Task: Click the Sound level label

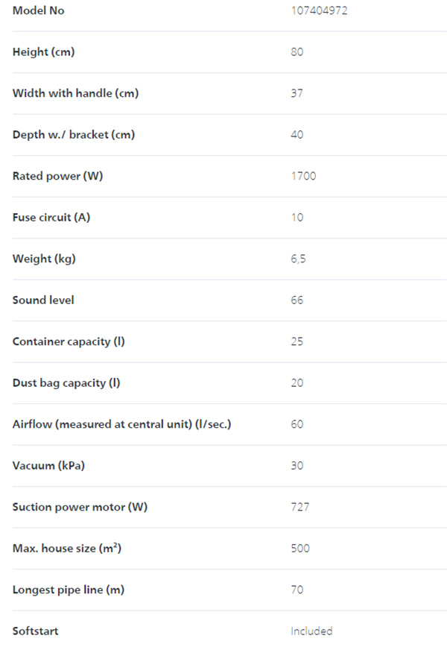Action: tap(43, 300)
